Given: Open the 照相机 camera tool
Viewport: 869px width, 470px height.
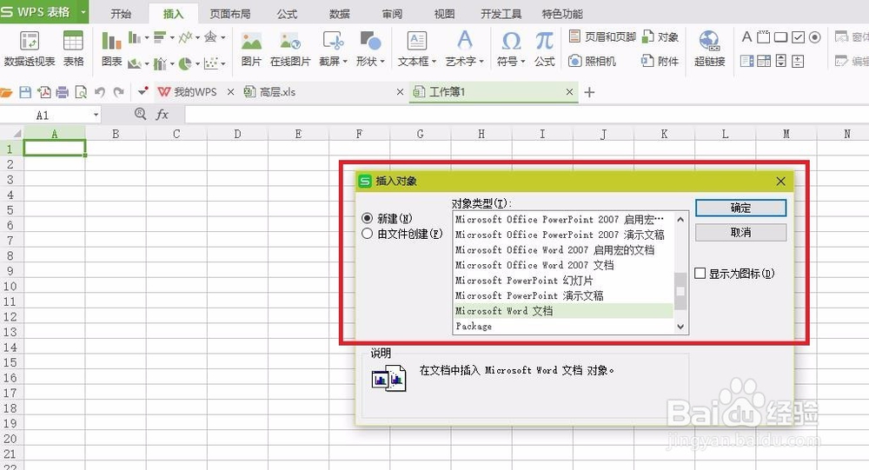Looking at the screenshot, I should coord(593,61).
